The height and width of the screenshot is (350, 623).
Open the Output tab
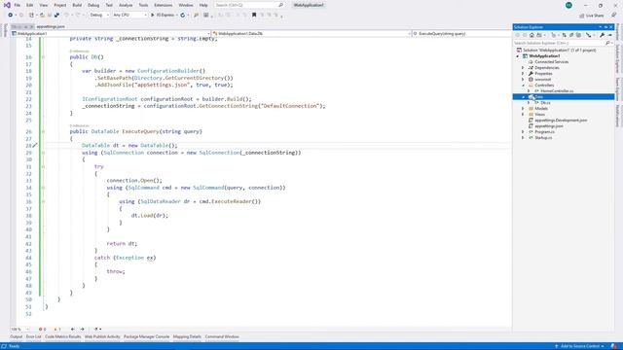(x=17, y=337)
